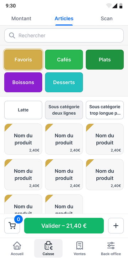The height and width of the screenshot is (259, 128).
Task: Switch to the Scan tab
Action: pos(107,18)
